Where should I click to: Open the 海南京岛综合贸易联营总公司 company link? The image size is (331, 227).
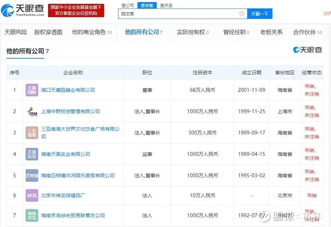pos(73,215)
